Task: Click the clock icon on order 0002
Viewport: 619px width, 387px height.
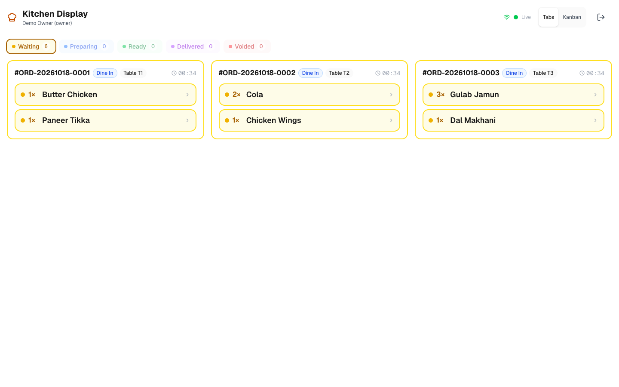Action: click(x=378, y=73)
